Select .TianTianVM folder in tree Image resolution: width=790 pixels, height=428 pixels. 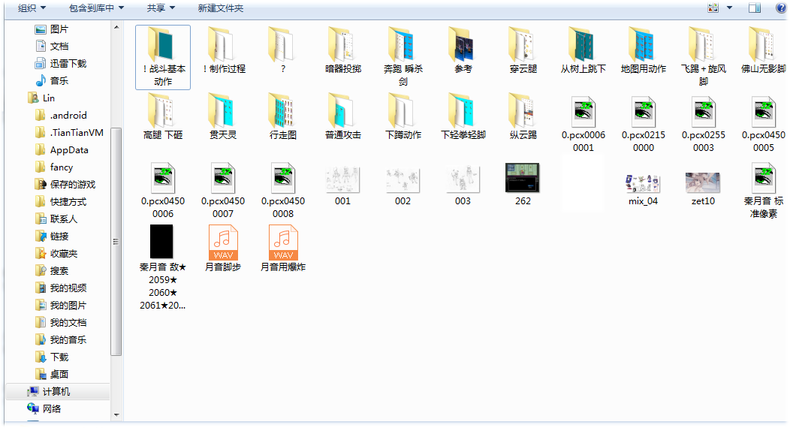tap(70, 132)
